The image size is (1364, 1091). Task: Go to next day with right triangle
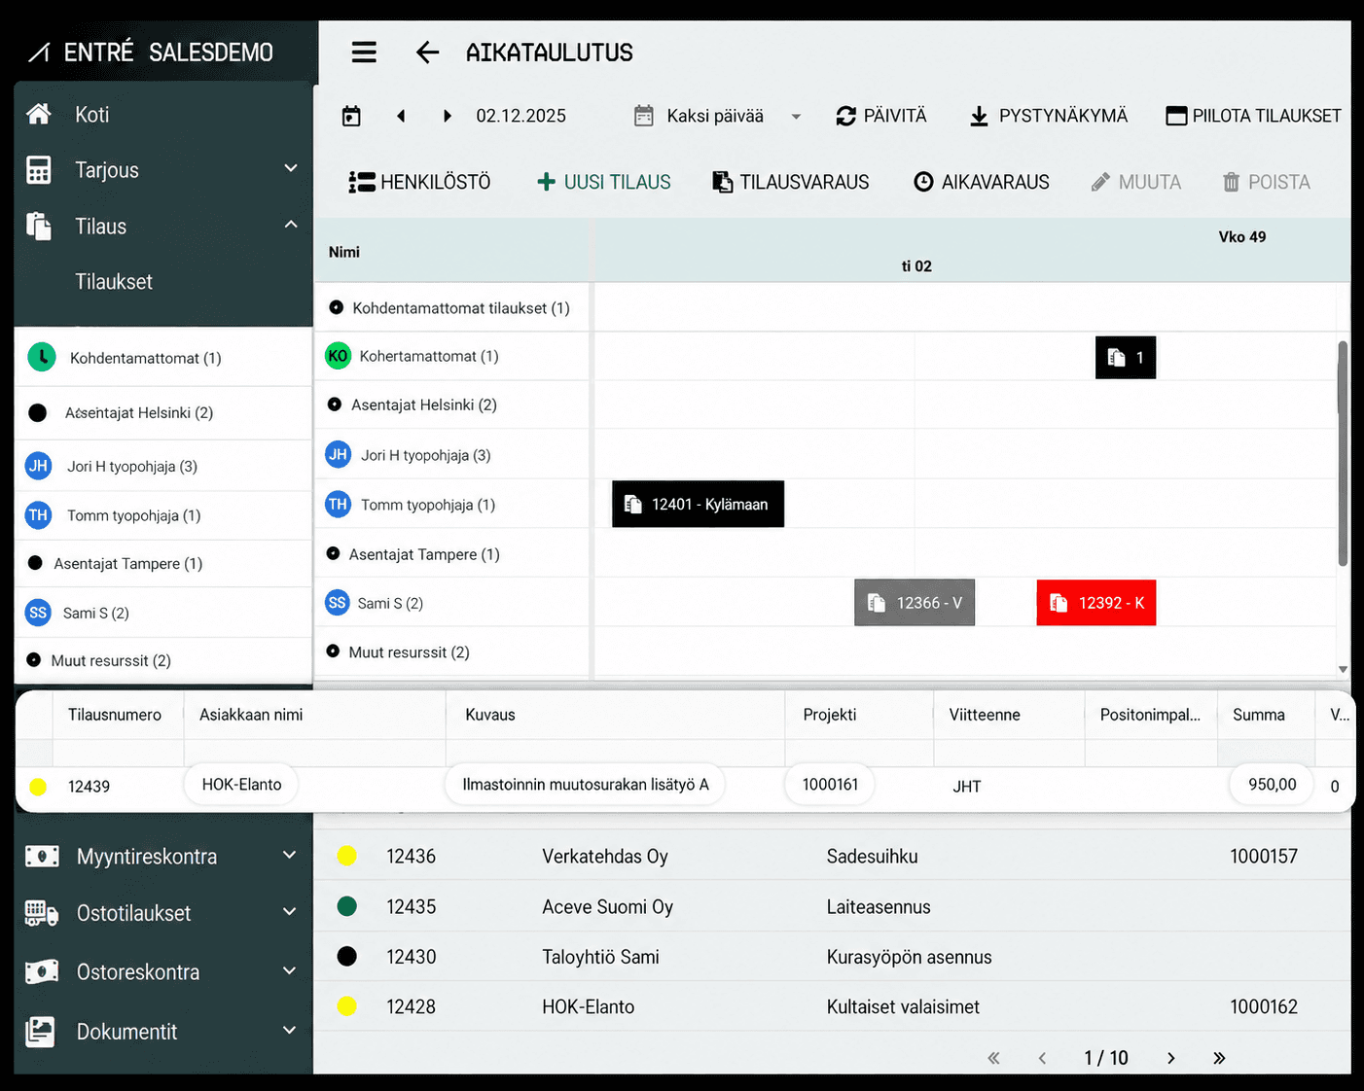click(x=447, y=117)
